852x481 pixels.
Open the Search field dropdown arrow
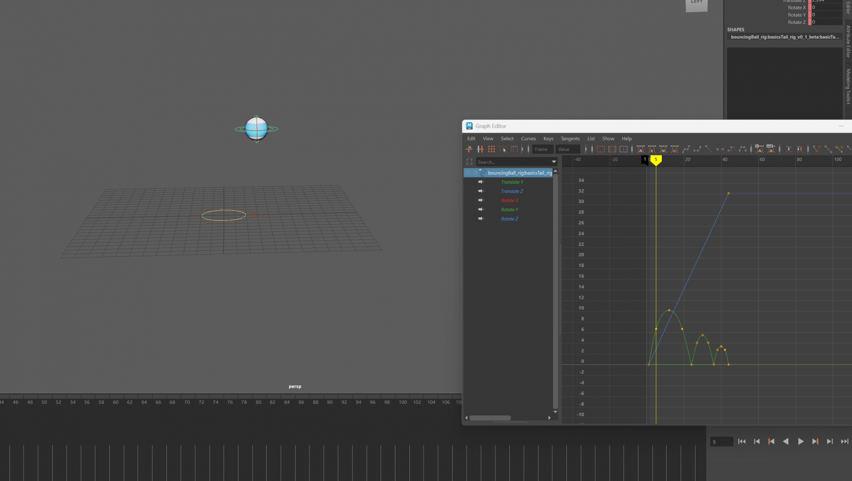[x=554, y=162]
